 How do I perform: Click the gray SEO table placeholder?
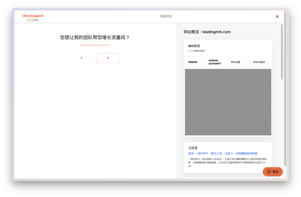(228, 102)
